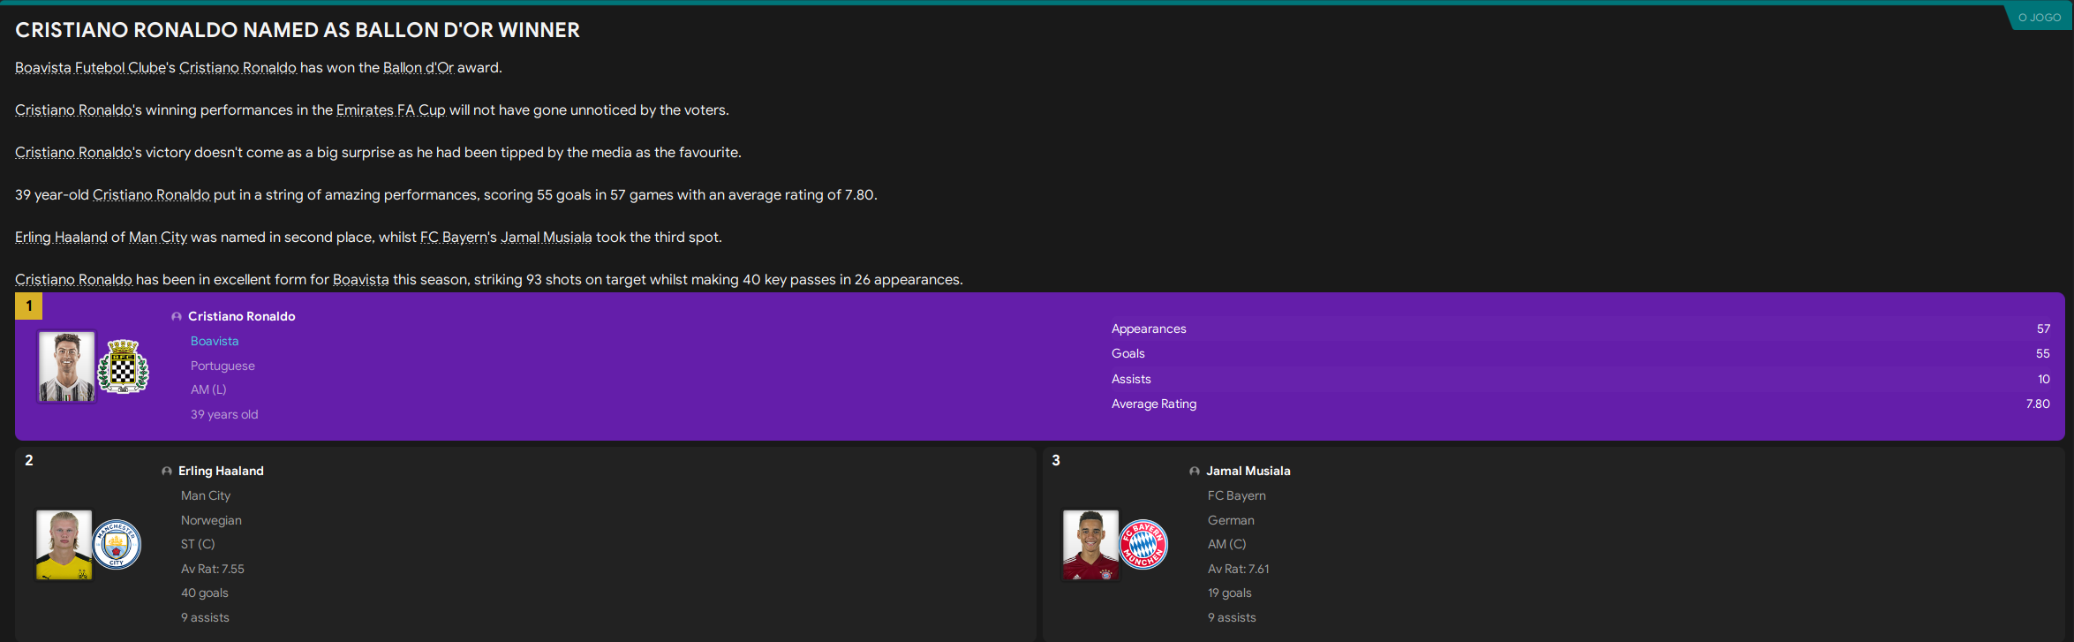
Task: Click '9 assists' in Musiala's card
Action: [x=1232, y=617]
